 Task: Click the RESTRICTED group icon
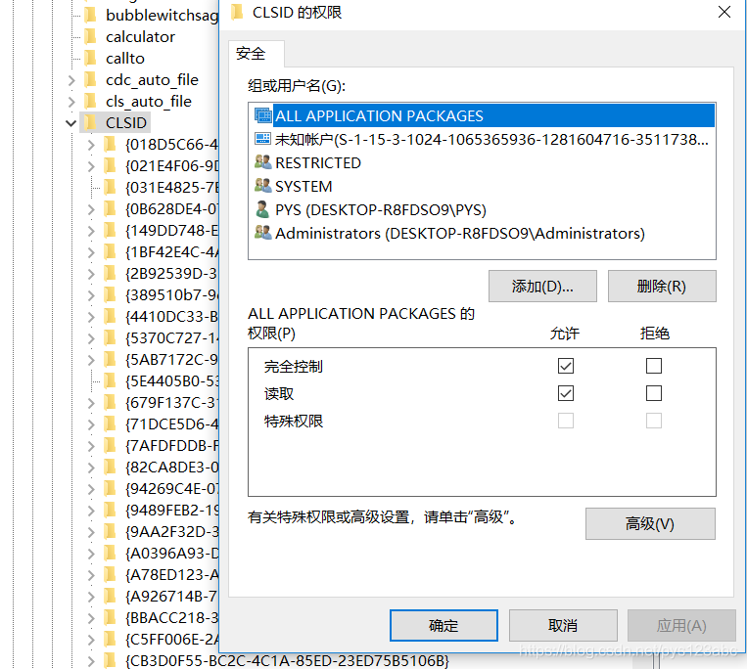262,162
